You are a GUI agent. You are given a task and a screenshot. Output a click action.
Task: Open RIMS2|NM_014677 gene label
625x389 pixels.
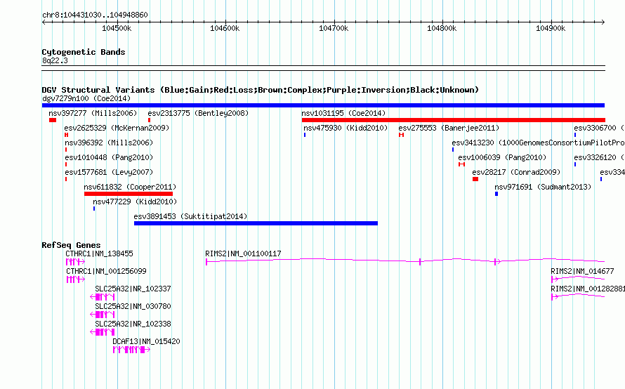pyautogui.click(x=582, y=272)
